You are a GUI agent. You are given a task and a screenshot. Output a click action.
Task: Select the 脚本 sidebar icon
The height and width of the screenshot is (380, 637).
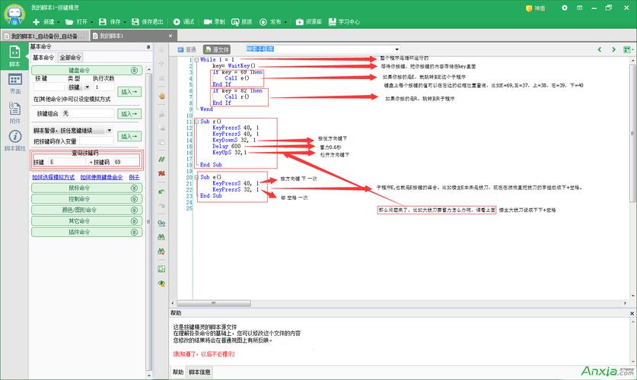click(14, 55)
